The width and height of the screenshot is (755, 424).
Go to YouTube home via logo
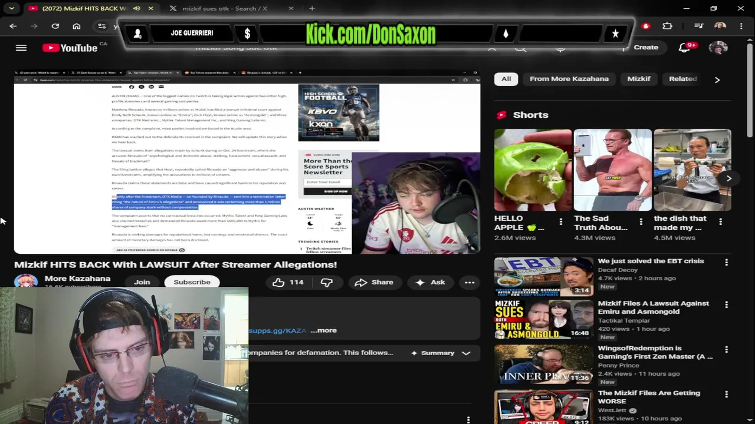[x=70, y=48]
